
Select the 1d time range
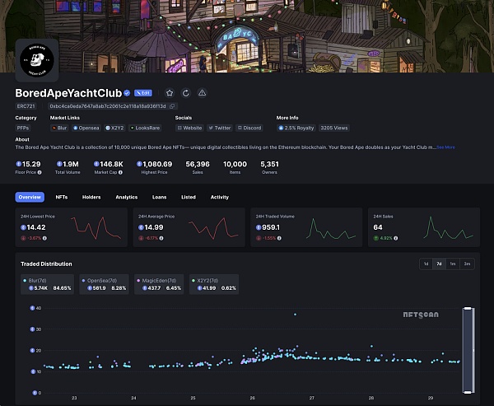[426, 264]
